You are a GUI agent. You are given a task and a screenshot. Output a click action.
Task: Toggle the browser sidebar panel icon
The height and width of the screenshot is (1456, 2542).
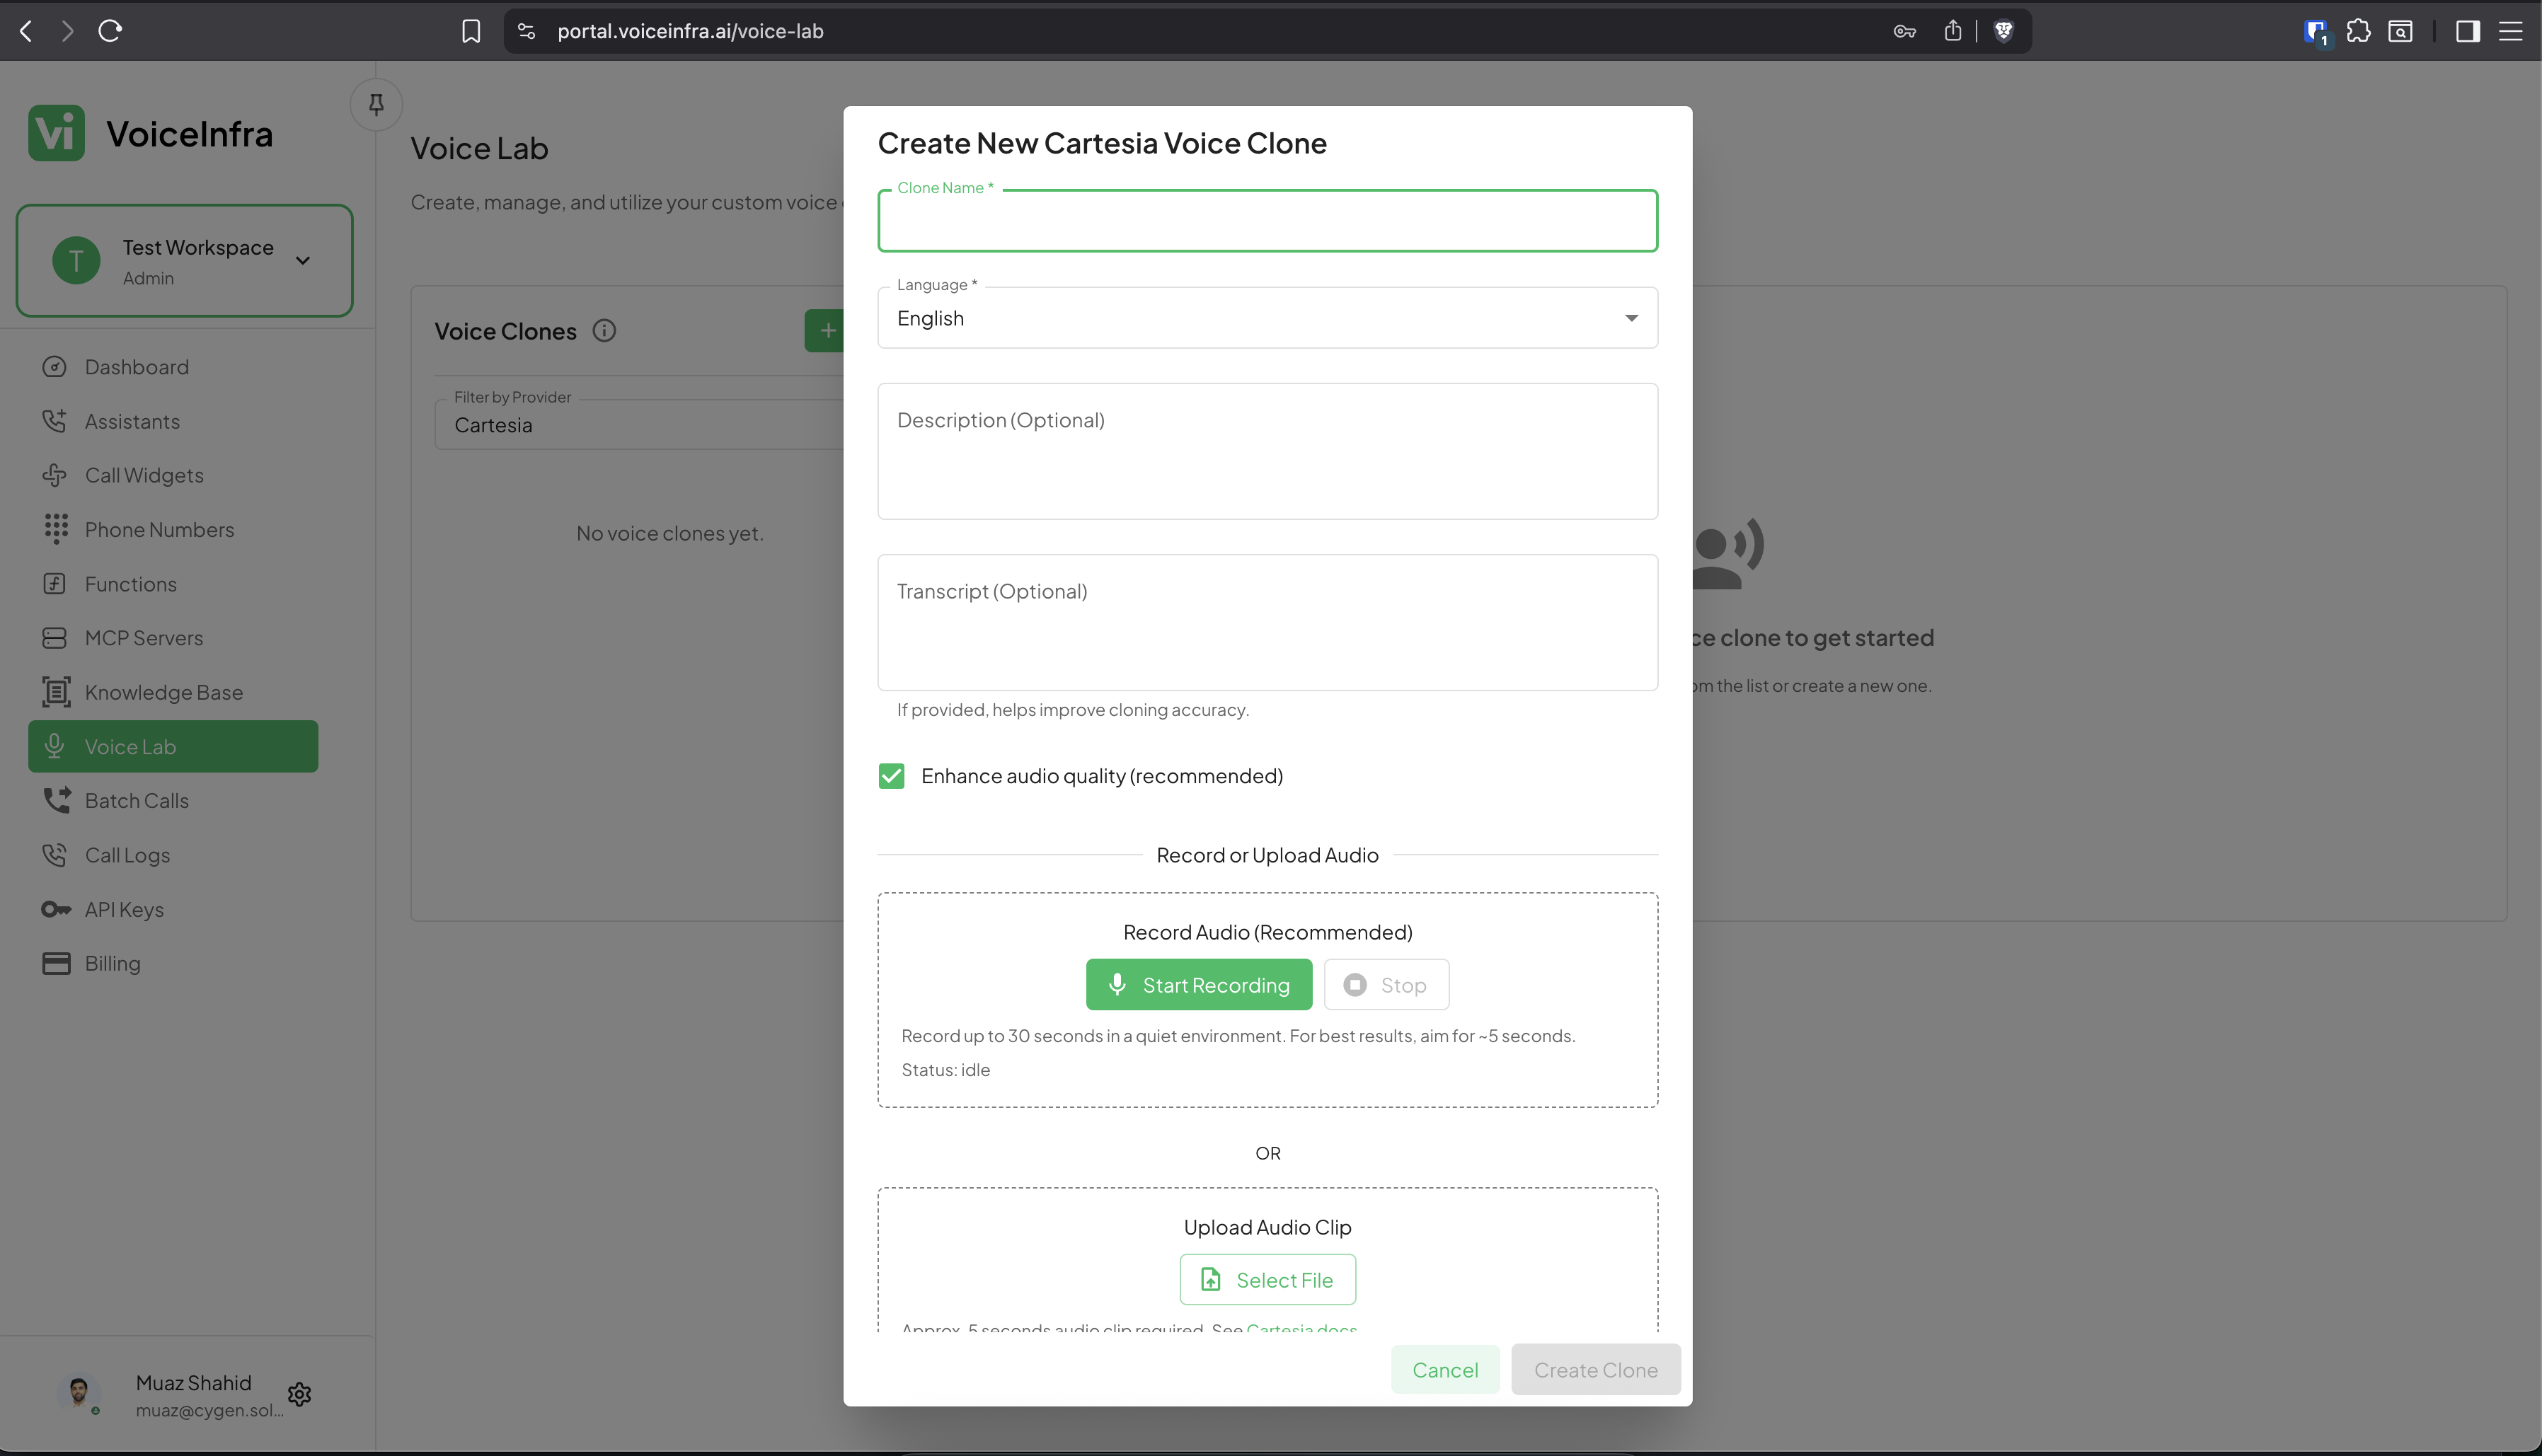2467,31
